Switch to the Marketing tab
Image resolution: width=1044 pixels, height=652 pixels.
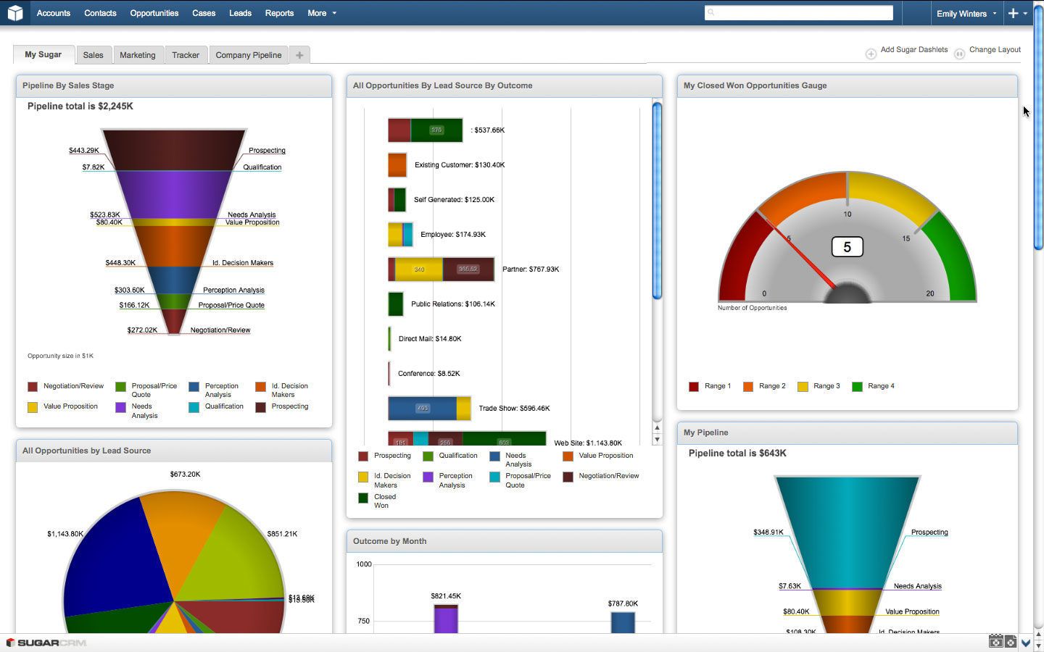click(x=138, y=55)
